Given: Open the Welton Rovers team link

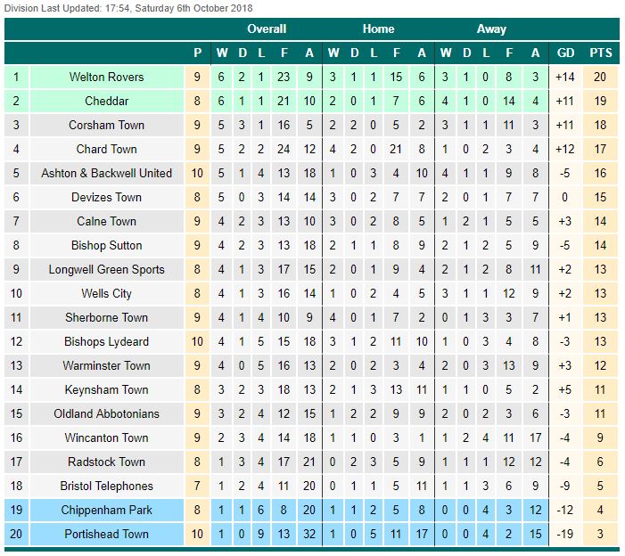Looking at the screenshot, I should tap(106, 77).
